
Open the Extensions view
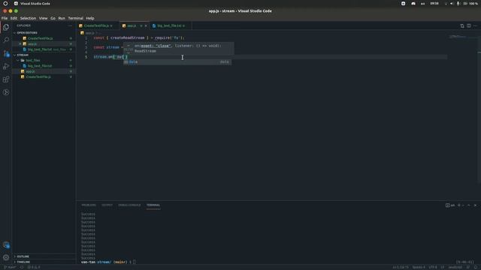coord(6,79)
